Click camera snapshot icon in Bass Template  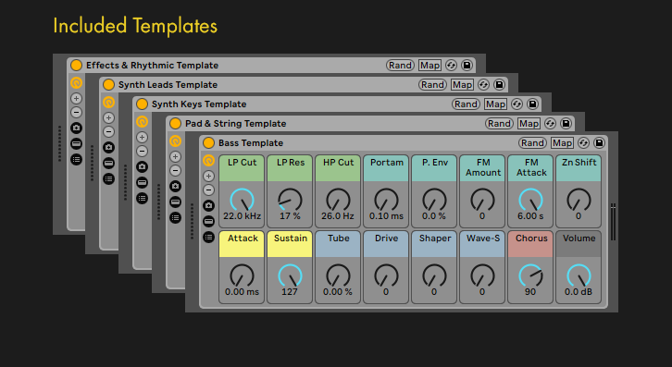coord(208,205)
